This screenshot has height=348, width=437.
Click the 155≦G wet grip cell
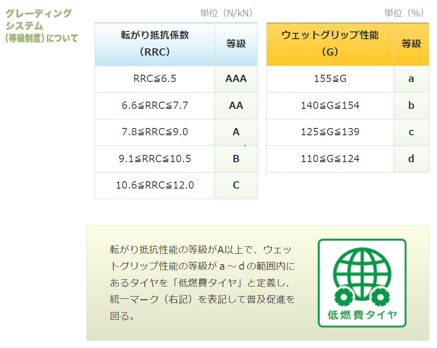click(x=330, y=79)
